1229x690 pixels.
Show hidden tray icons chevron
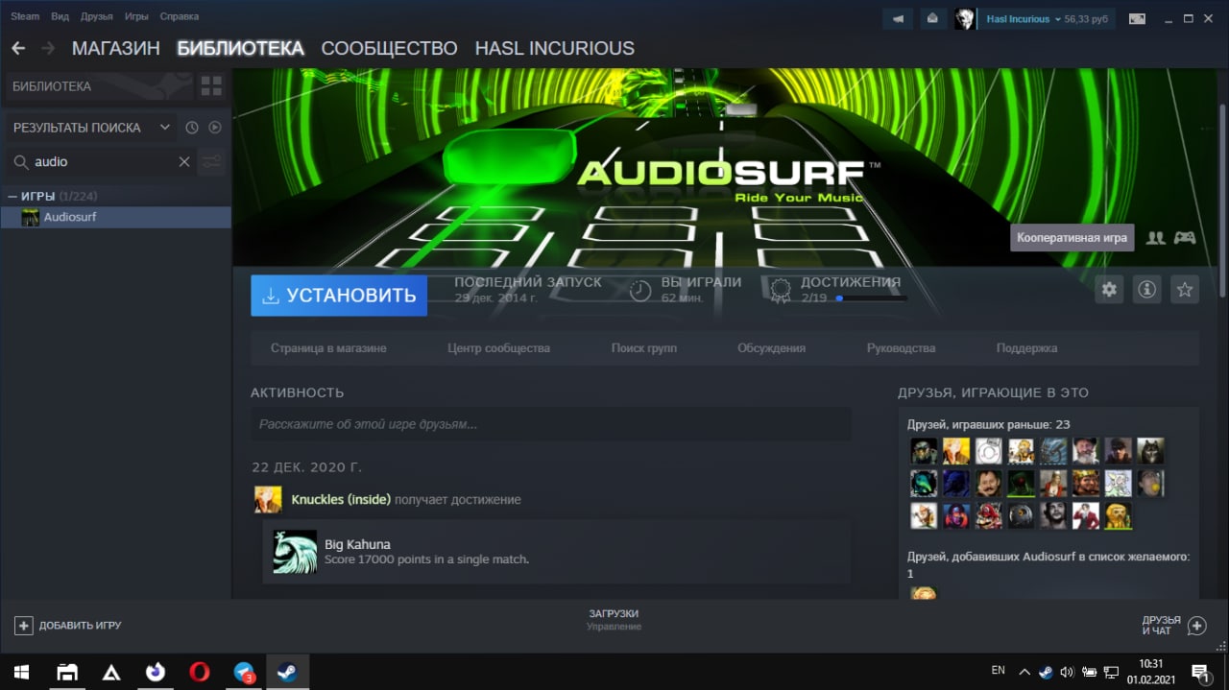[x=1024, y=672]
